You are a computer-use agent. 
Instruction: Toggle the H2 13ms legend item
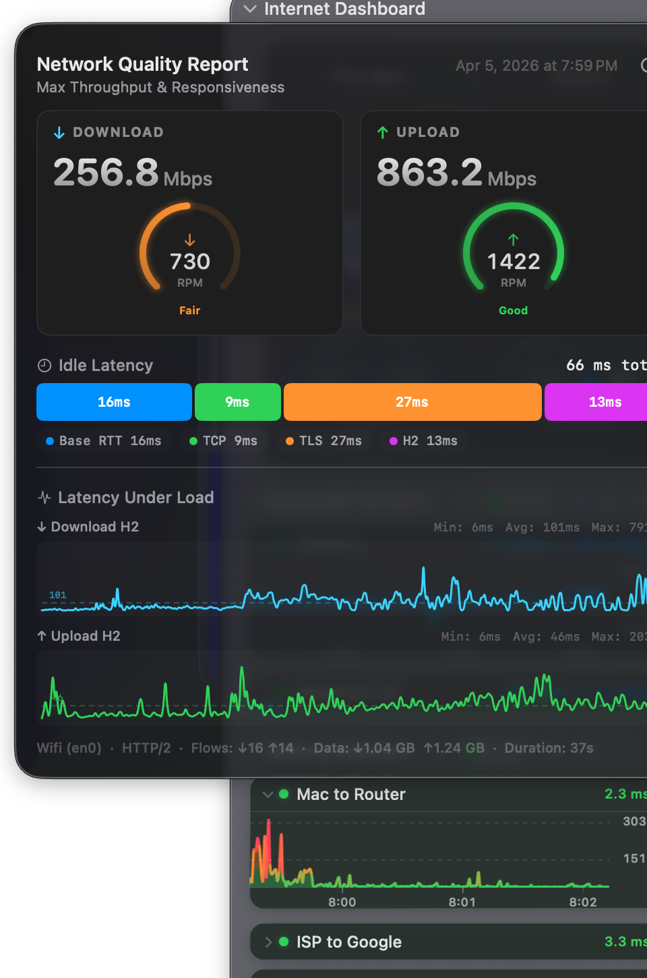[x=424, y=440]
